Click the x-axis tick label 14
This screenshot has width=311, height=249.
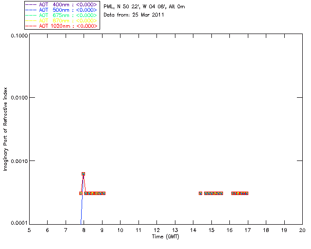click(193, 230)
